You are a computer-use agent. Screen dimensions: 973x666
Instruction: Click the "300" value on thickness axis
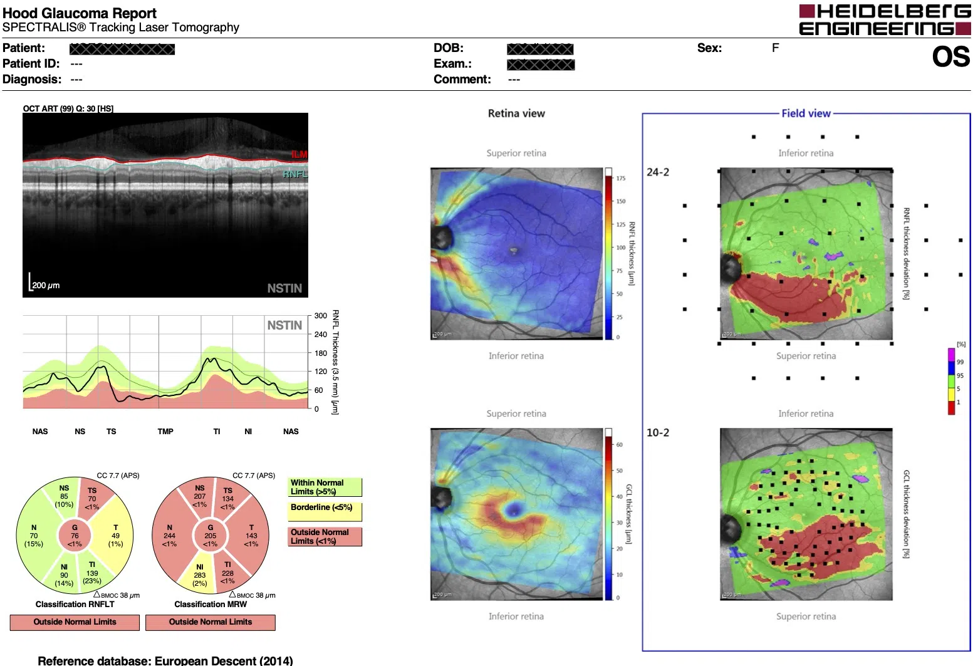(321, 316)
